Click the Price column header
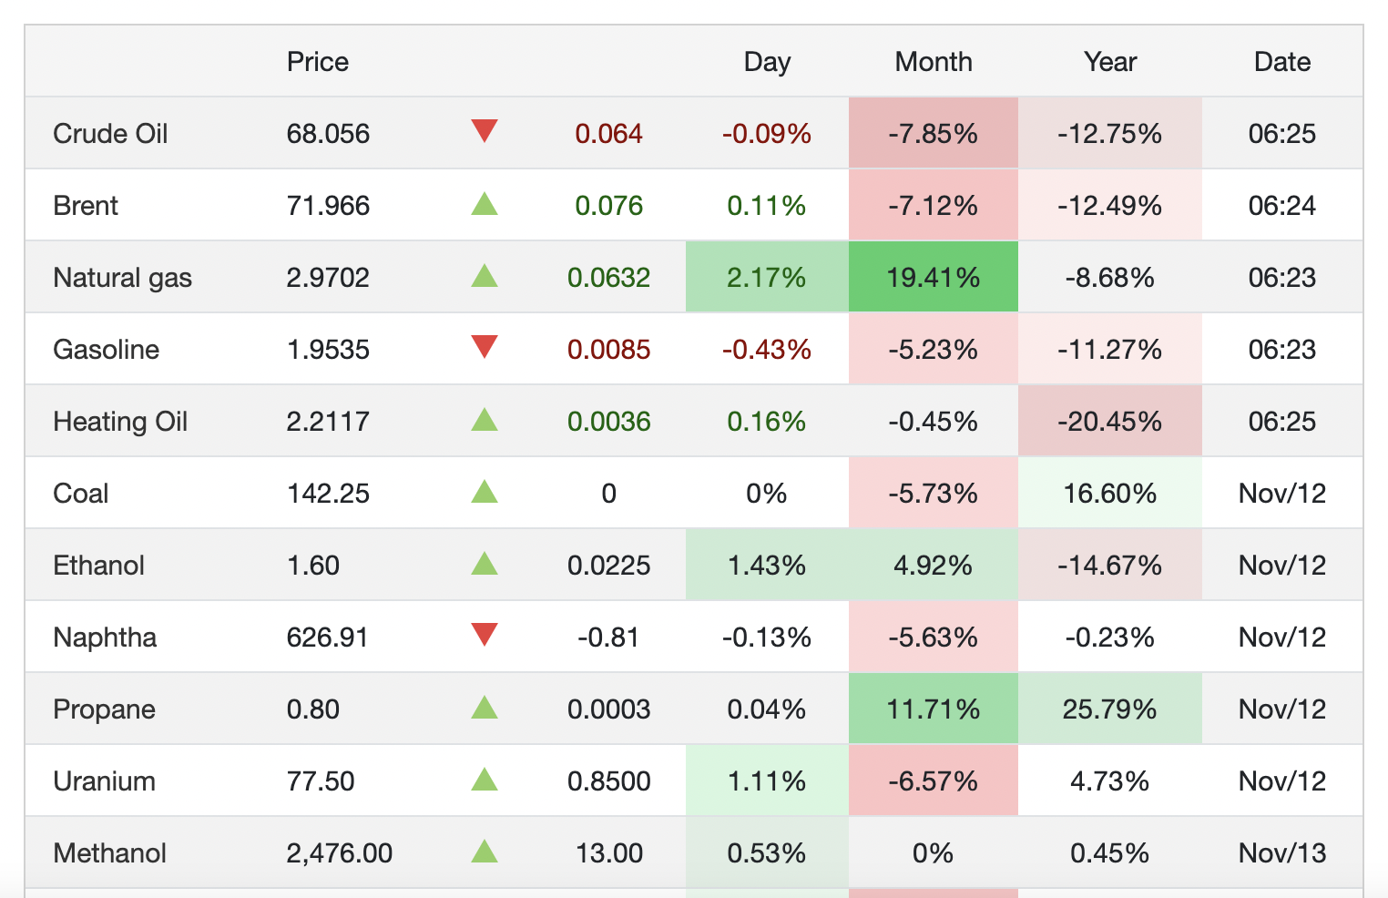The image size is (1388, 898). coord(318,62)
